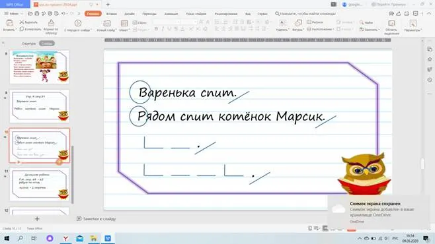Image resolution: width=435 pixels, height=244 pixels.
Task: Click the command search field
Action: coord(305,14)
